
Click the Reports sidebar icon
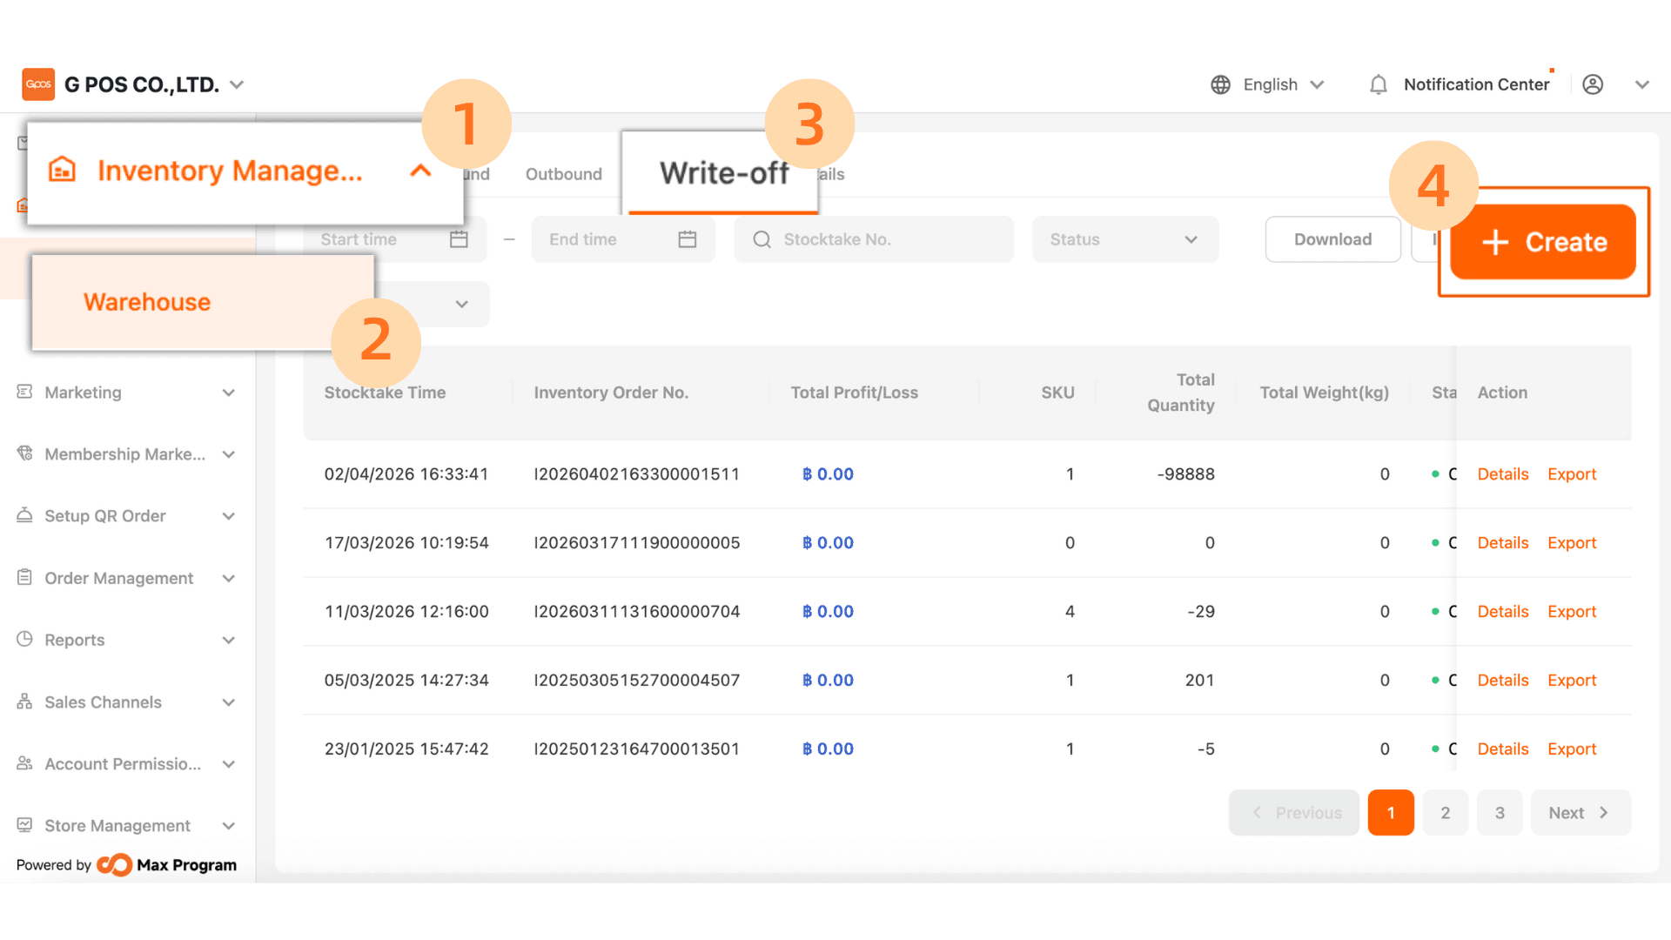pos(24,640)
